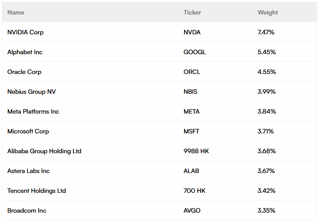
Task: Click the Astera Labs Inc name
Action: [29, 171]
